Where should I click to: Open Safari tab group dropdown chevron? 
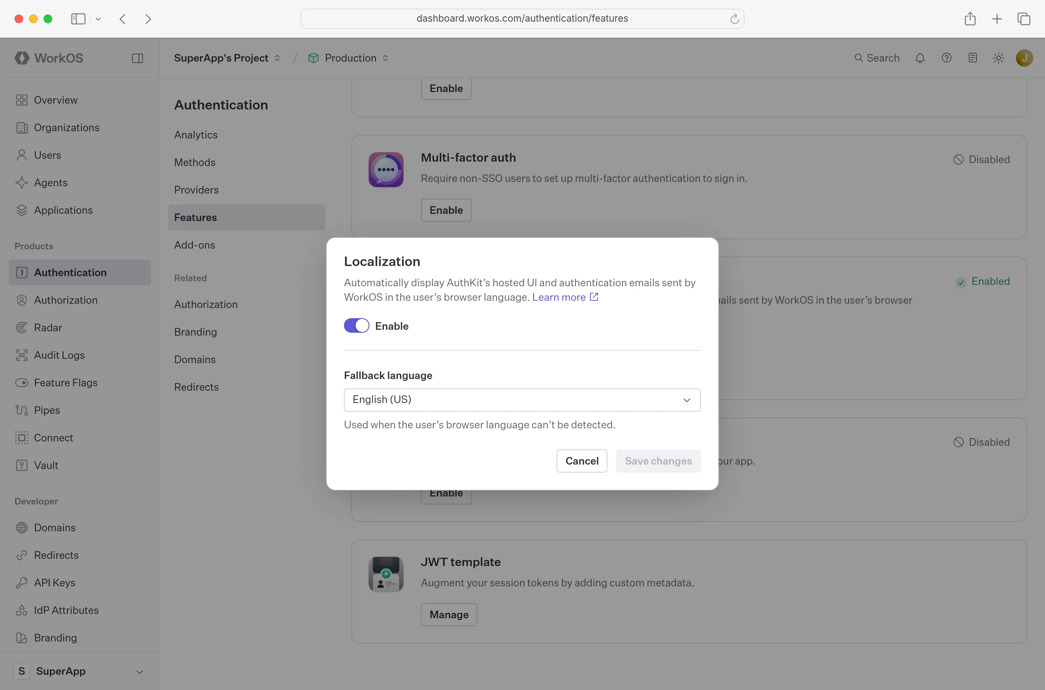tap(98, 19)
